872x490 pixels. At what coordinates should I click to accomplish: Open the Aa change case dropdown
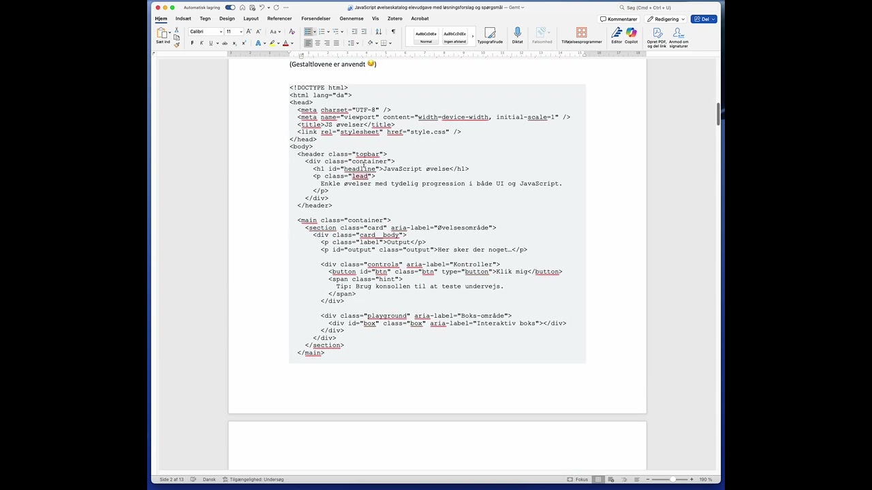pos(275,31)
